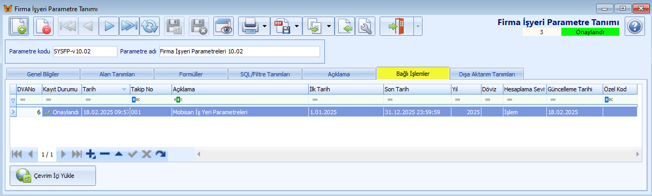The height and width of the screenshot is (196, 652).
Task: Switch to the Açıklama tab
Action: [339, 74]
